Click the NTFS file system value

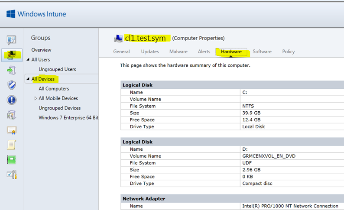[x=248, y=106]
